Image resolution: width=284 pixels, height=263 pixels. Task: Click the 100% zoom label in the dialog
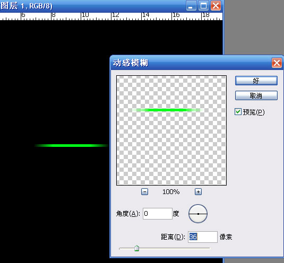[x=171, y=192]
